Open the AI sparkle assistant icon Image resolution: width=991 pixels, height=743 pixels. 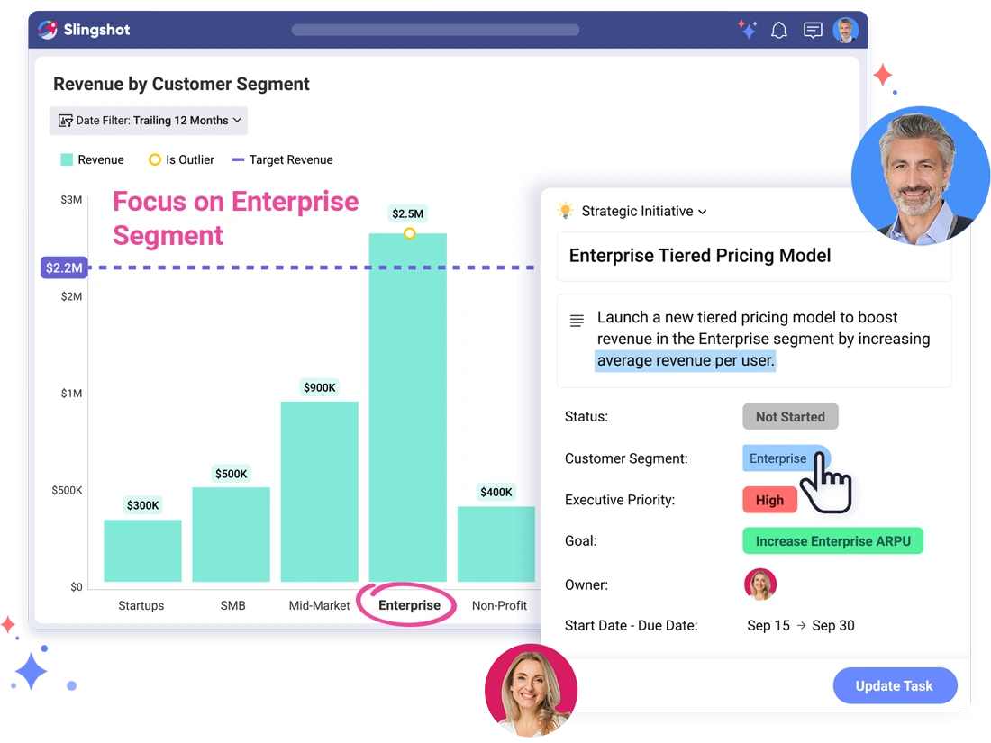747,30
